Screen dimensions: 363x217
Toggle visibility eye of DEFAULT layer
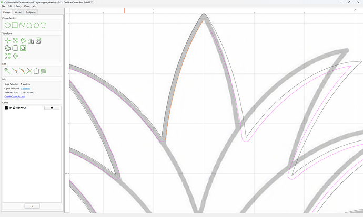click(10, 108)
